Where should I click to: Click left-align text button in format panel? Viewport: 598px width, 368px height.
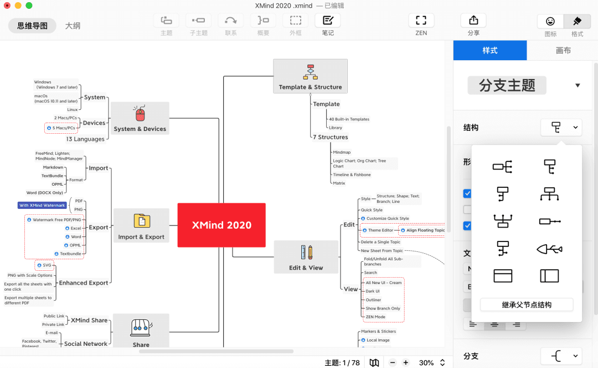point(473,324)
